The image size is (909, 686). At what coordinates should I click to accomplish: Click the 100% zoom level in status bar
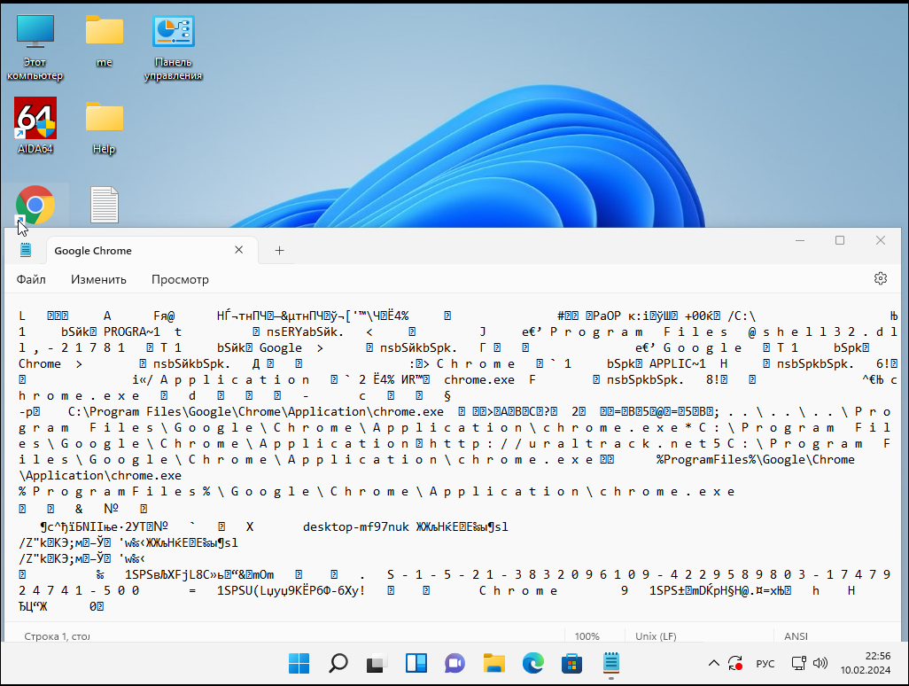587,636
